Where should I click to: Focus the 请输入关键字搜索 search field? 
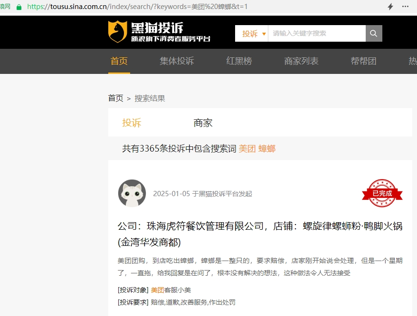[317, 34]
